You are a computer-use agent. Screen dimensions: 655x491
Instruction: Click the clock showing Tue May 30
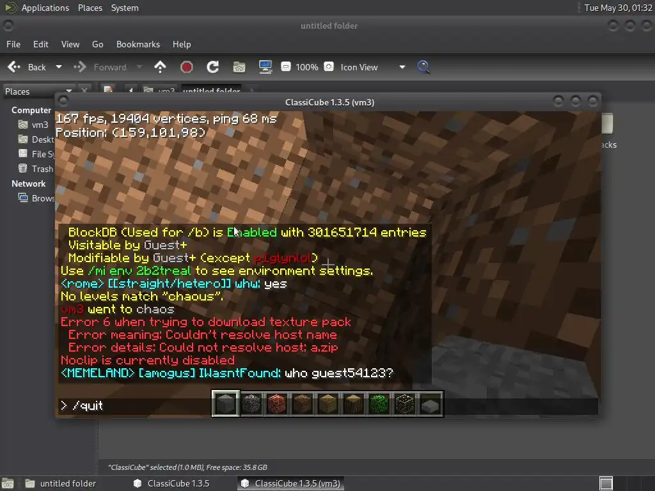click(x=619, y=8)
